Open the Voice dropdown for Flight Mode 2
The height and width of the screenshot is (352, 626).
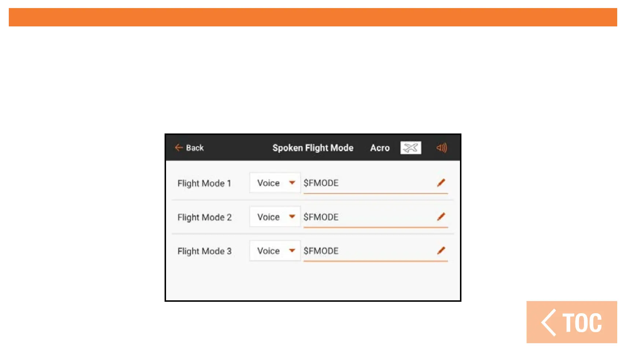[x=275, y=217]
